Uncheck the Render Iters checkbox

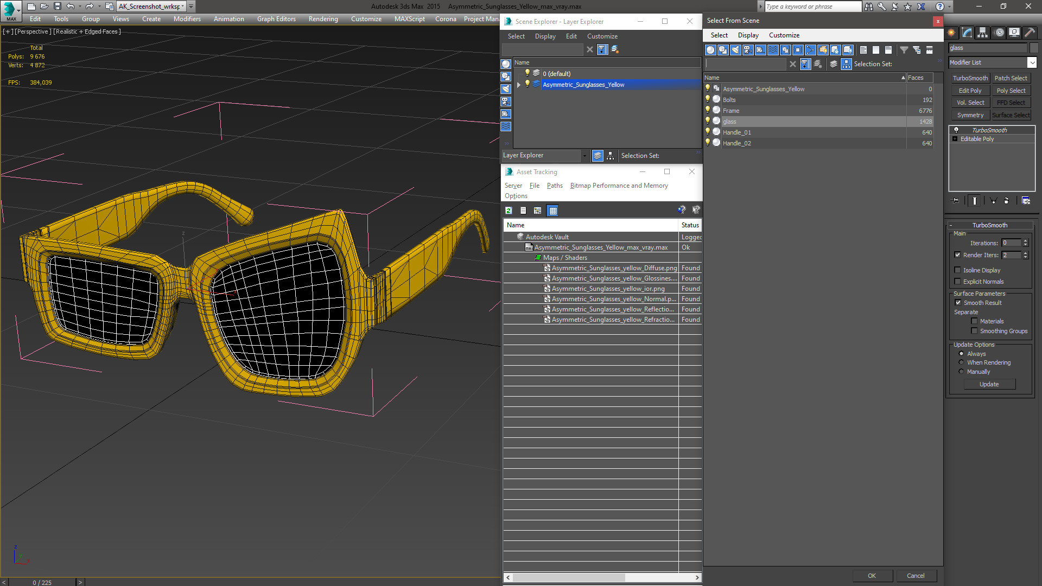958,255
